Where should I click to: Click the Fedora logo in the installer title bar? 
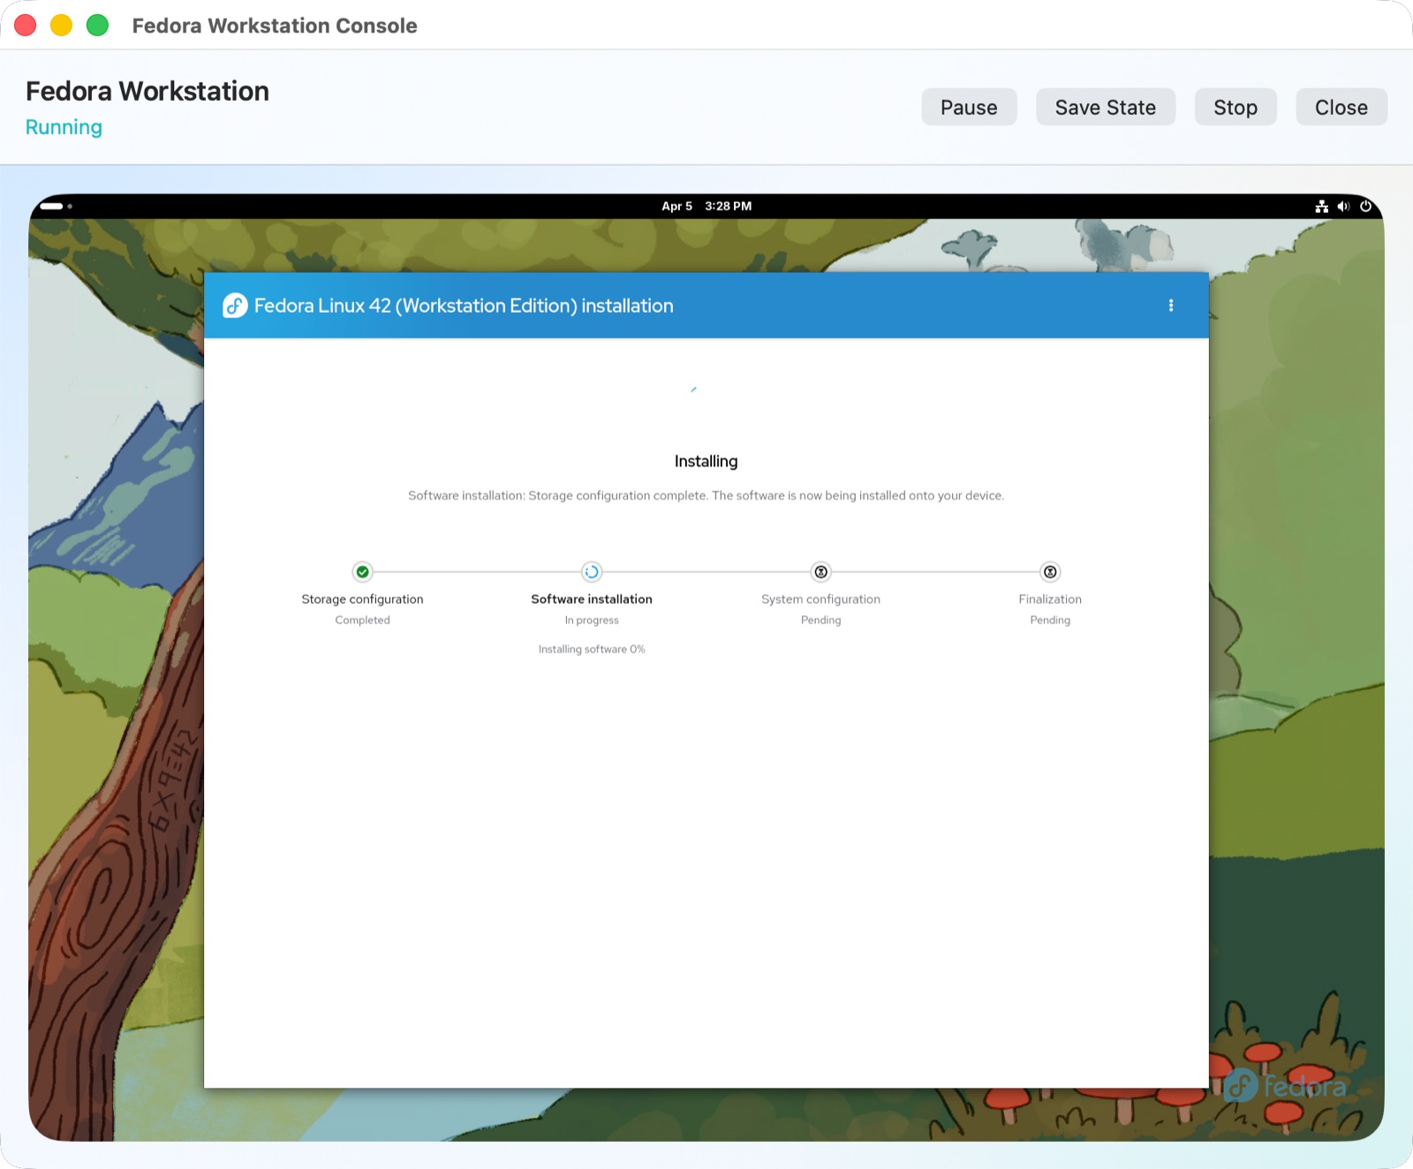234,305
